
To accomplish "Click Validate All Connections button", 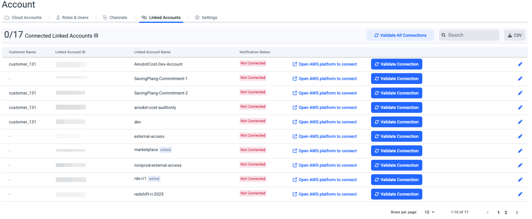I will click(x=400, y=35).
